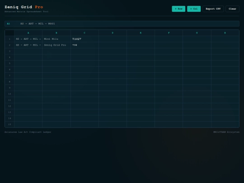
Task: Select column C header
Action: point(84,33)
